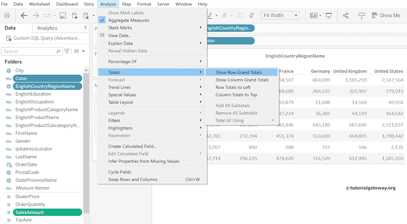Screen dimensions: 407x224
Task: Click the calendar icon next to OrderDate
Action: 9,165
